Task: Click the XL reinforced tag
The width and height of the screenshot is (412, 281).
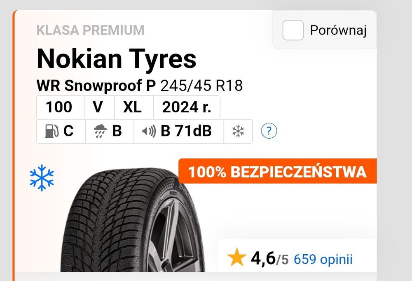Action: point(132,107)
